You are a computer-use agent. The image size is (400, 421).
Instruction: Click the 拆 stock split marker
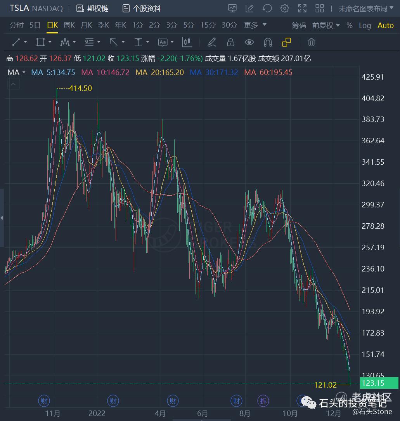263,401
